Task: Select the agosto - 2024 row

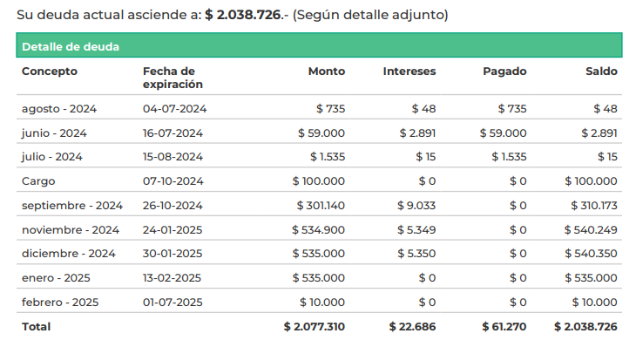Action: click(319, 107)
